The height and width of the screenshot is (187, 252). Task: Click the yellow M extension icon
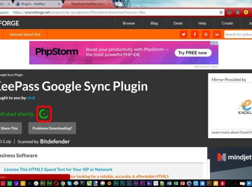(x=246, y=12)
